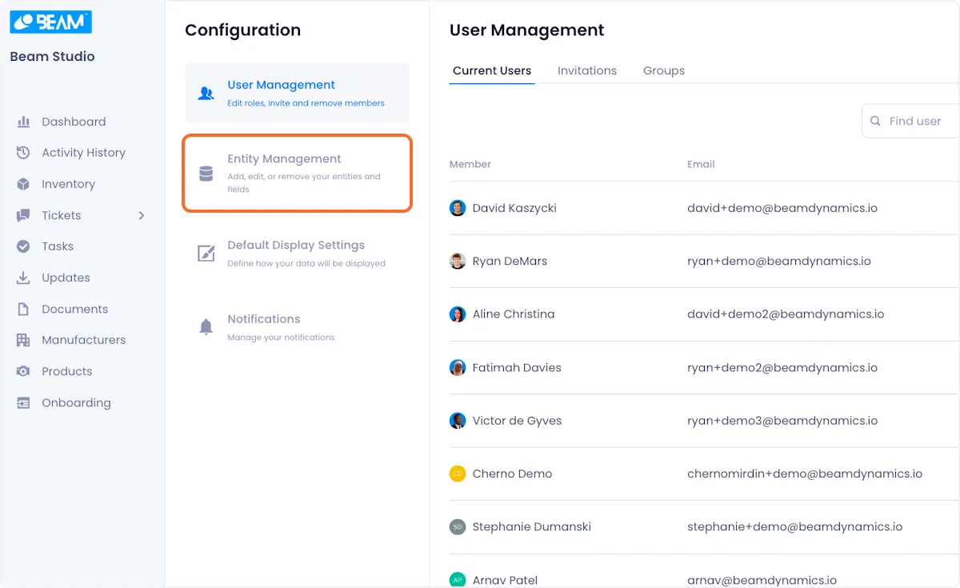Click the Beam logo
The width and height of the screenshot is (960, 588).
click(50, 22)
